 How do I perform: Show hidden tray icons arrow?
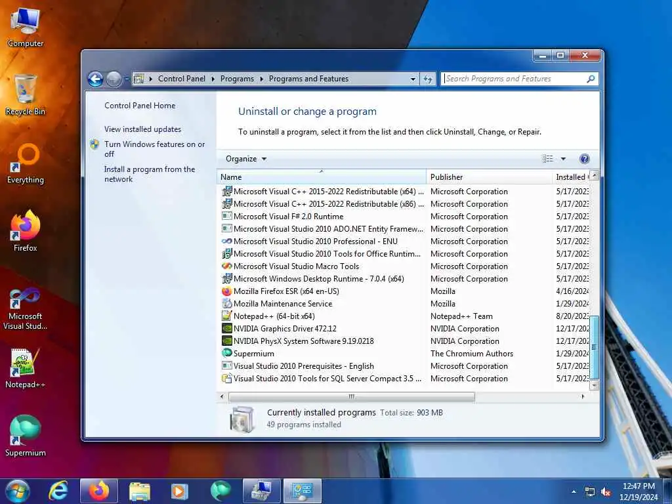click(574, 492)
